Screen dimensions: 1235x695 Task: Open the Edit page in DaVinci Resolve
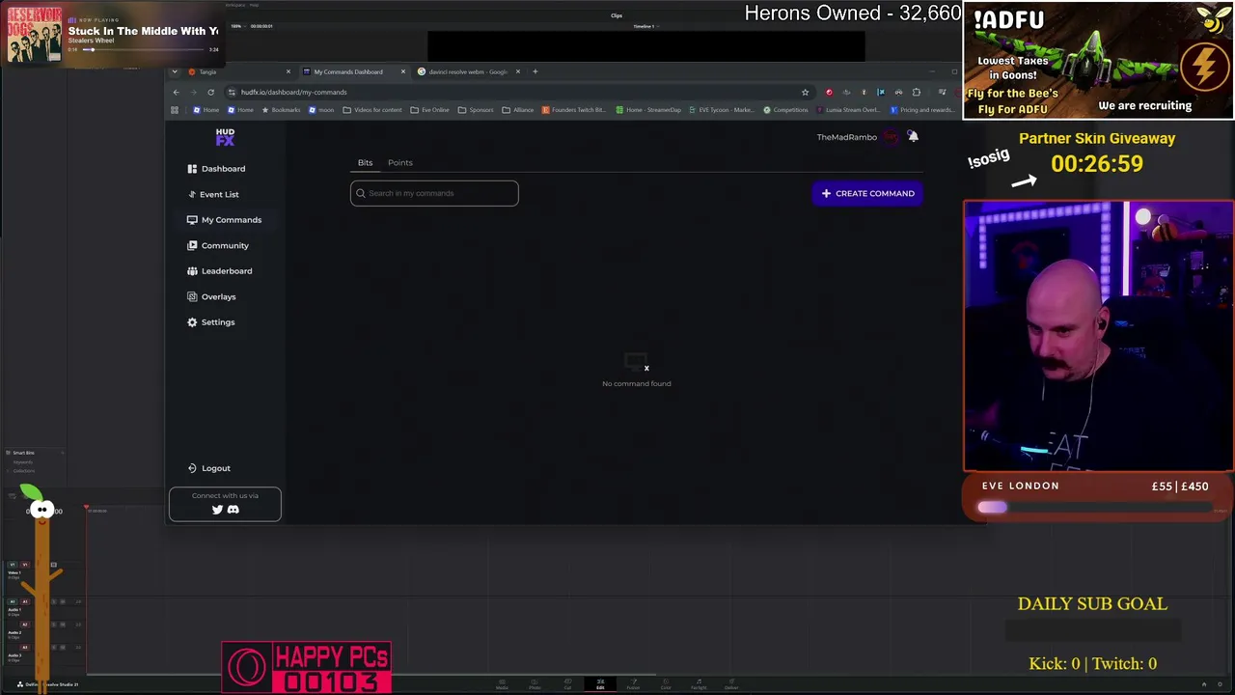[600, 683]
